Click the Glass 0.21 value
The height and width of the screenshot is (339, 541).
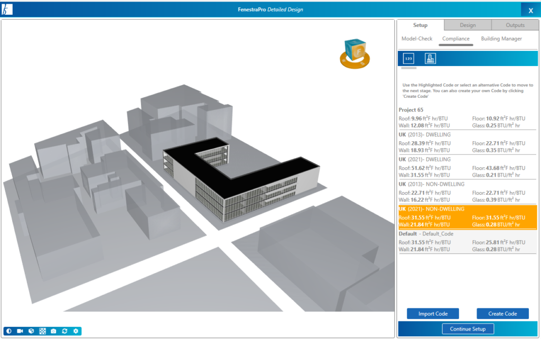(492, 176)
